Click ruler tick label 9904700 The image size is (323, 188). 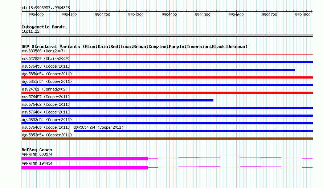pos(269,15)
